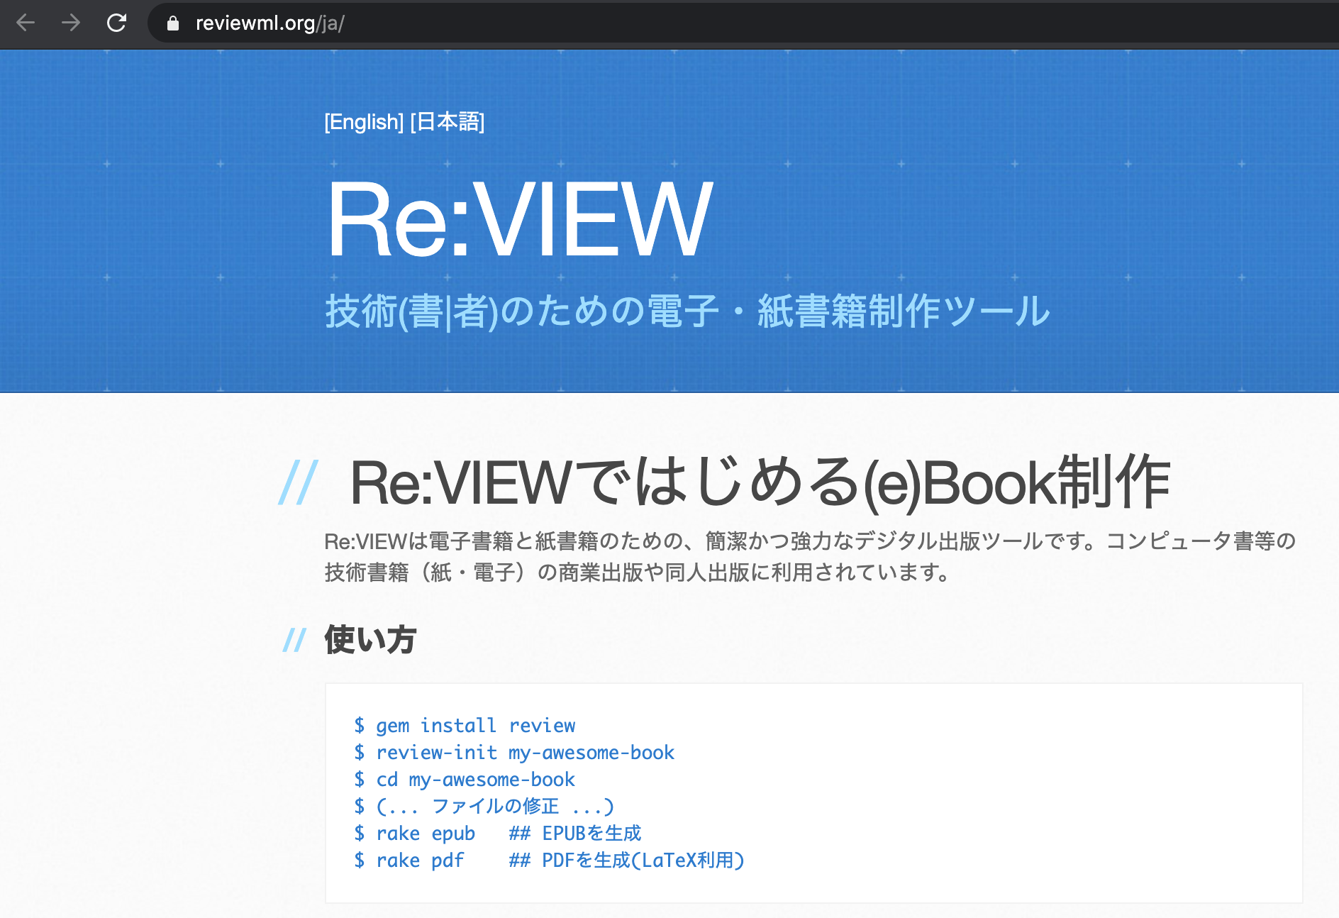Select the [日本語] language link
The width and height of the screenshot is (1339, 918).
tap(448, 122)
